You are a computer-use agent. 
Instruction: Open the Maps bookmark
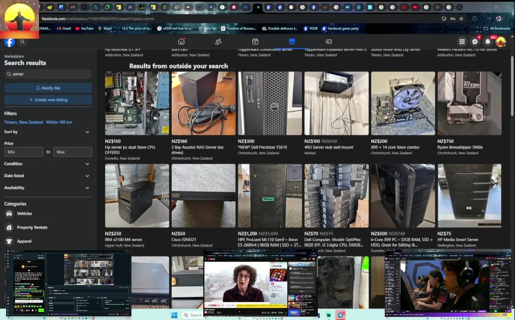click(x=105, y=28)
